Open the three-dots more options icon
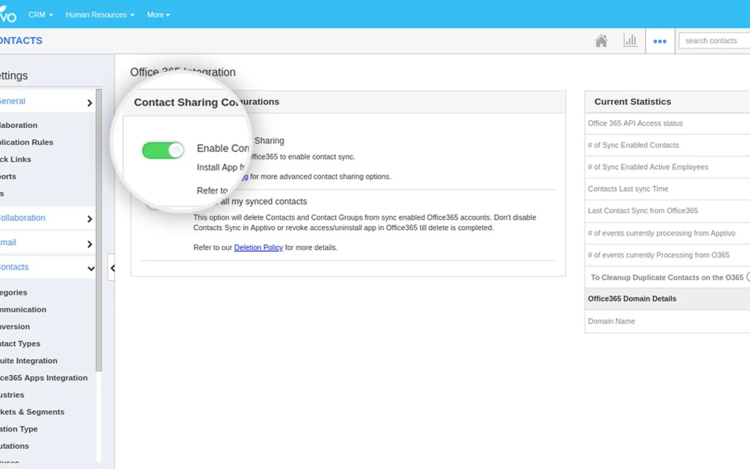This screenshot has width=750, height=469. (x=660, y=41)
